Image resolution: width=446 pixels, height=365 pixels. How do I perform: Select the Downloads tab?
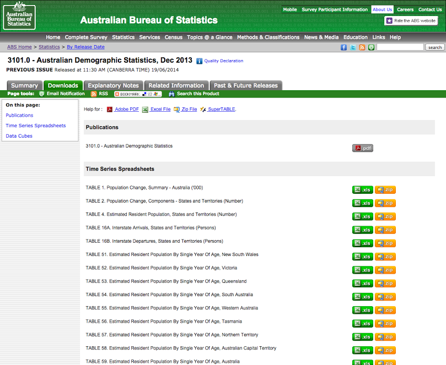[63, 85]
